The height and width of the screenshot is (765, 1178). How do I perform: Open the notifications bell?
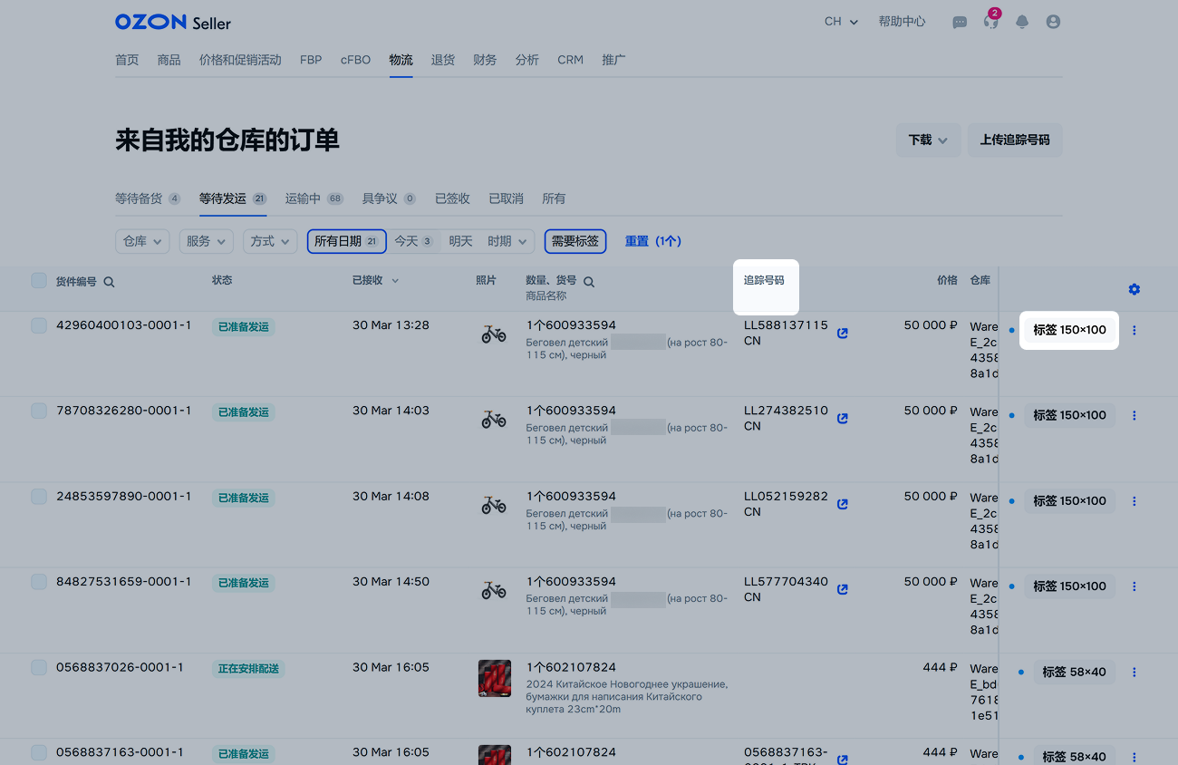pos(1022,22)
